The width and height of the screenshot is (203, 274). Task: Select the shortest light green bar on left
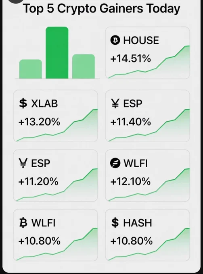30,69
